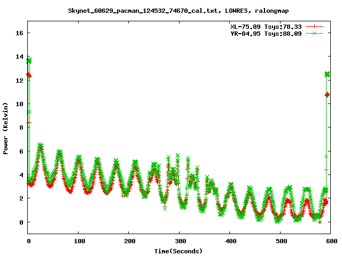Click the y-axis tick label "8"
The height and width of the screenshot is (256, 342).
21,127
